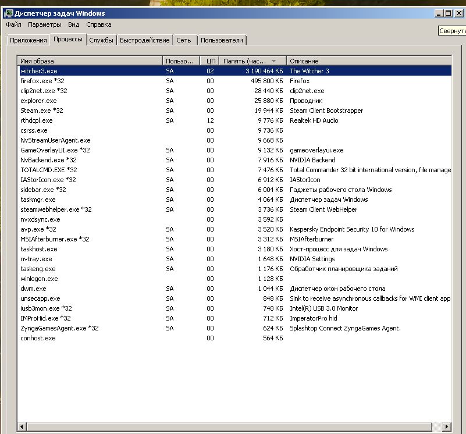The height and width of the screenshot is (434, 466).
Task: Open the Справка menu
Action: click(99, 24)
